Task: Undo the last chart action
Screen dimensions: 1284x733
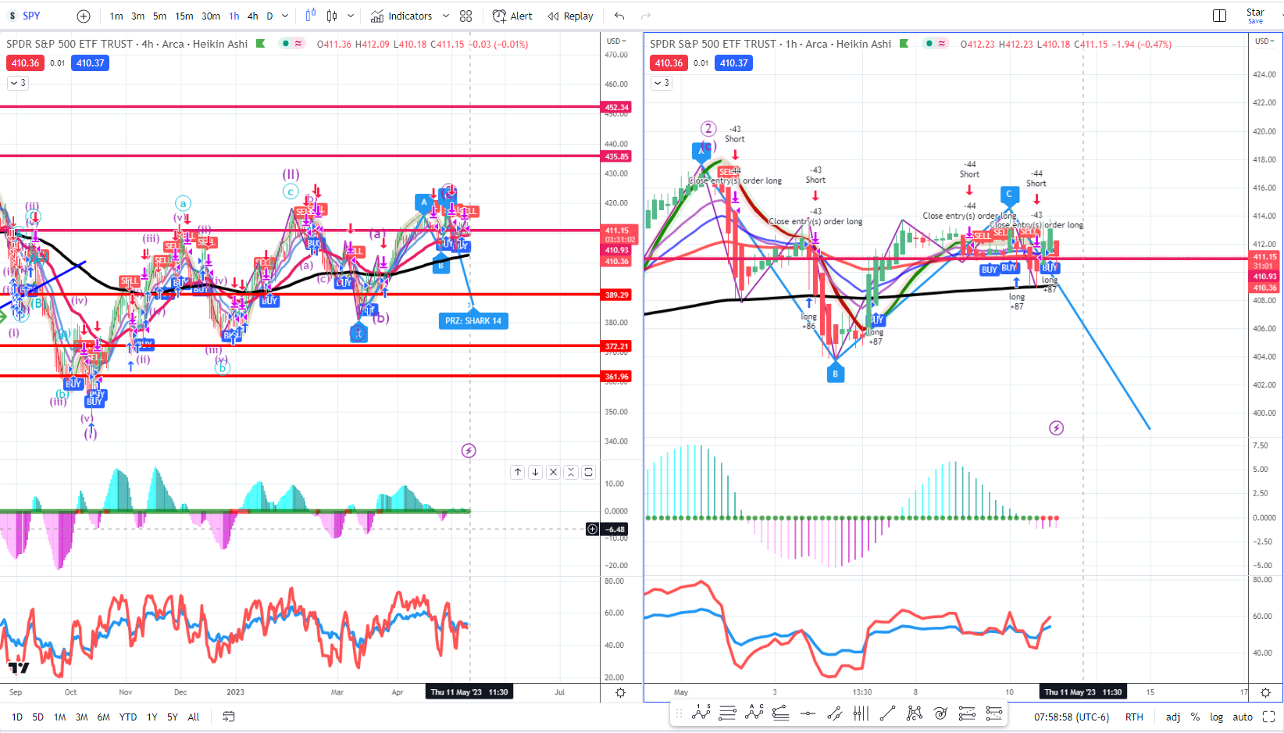Action: point(619,16)
